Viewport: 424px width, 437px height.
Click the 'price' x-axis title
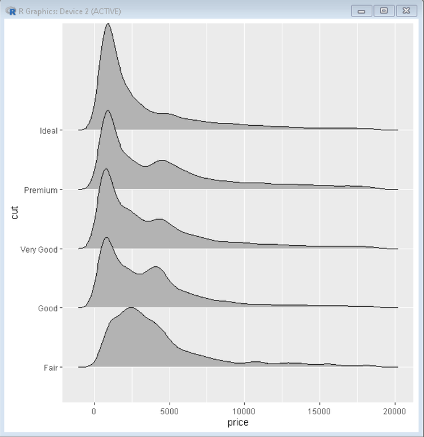coord(238,423)
